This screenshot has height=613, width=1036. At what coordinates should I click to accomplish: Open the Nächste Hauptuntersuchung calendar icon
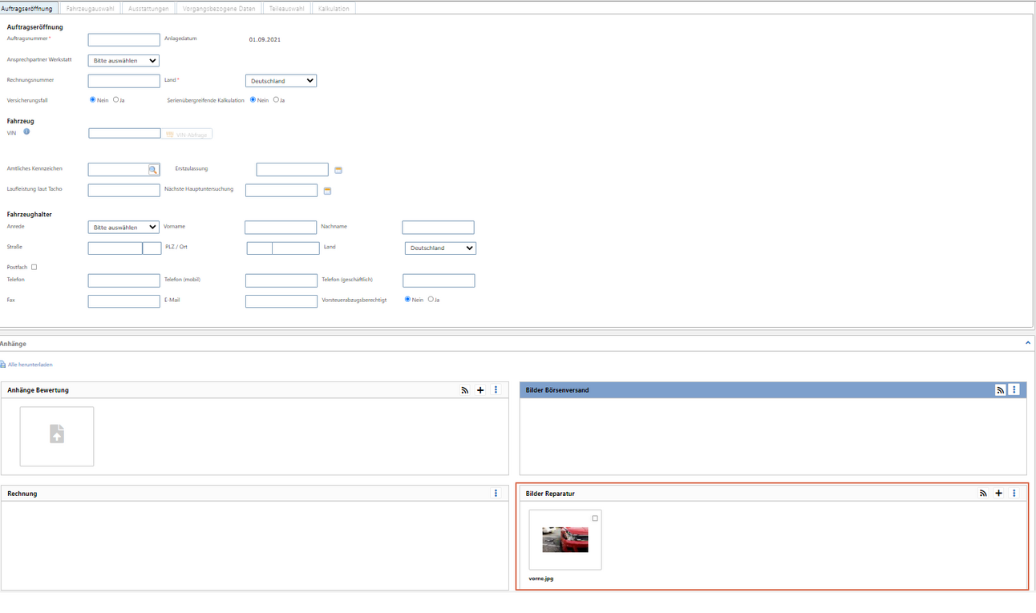pyautogui.click(x=327, y=191)
